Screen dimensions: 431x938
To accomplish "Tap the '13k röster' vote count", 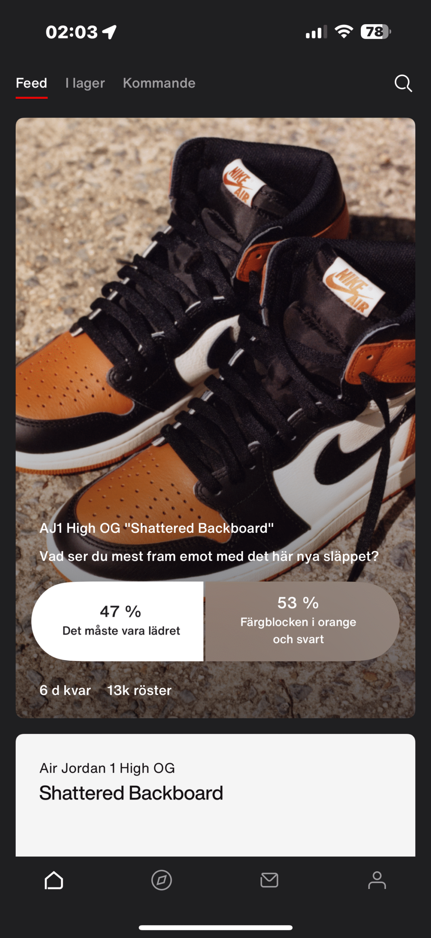I will [x=139, y=690].
